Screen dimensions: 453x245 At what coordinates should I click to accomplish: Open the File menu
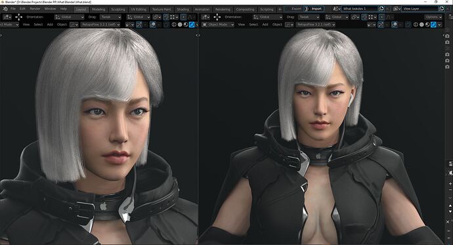click(x=13, y=9)
